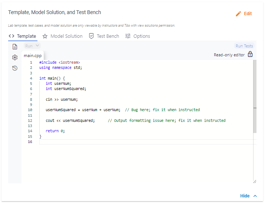Viewport: 265px width, 203px height.
Task: Click the orange pencil Edit icon
Action: point(238,14)
